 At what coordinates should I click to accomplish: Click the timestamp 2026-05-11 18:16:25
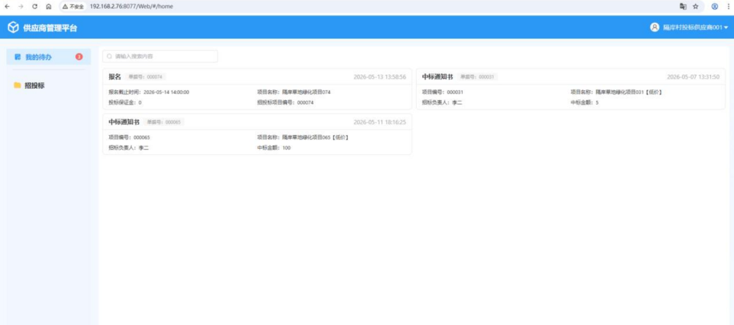(x=380, y=122)
